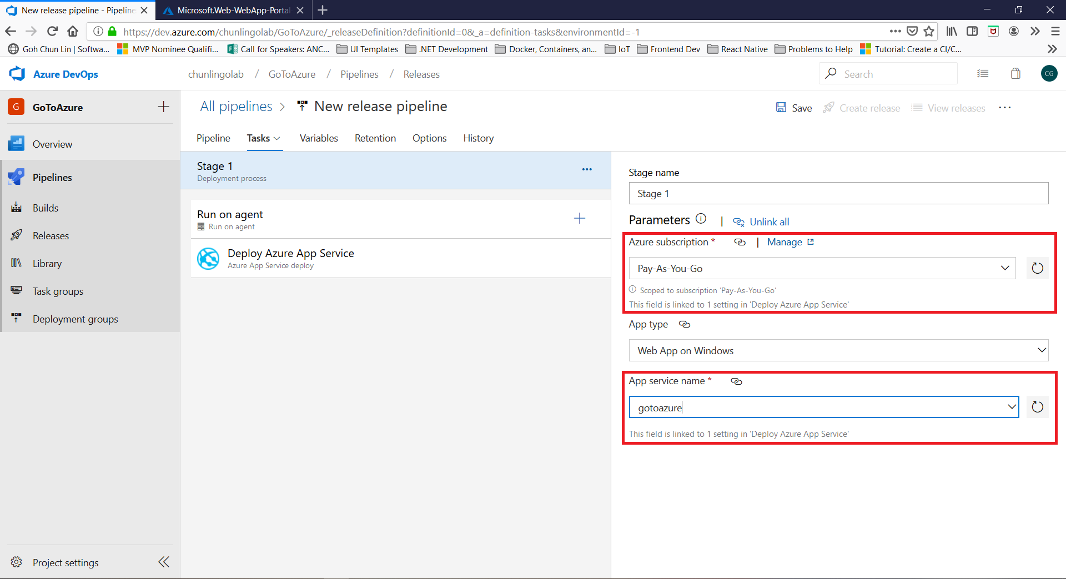Save the release pipeline

coord(794,108)
